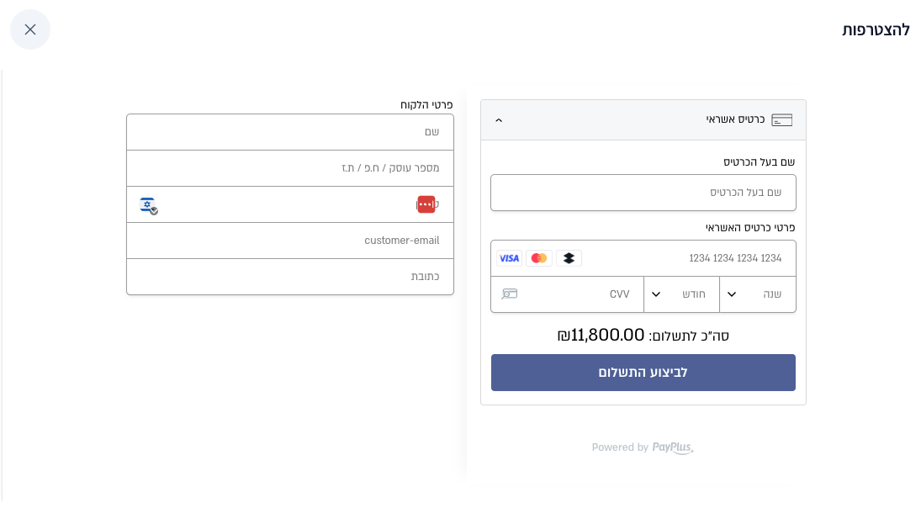Focus the cardholder name field
This screenshot has height=508, width=921.
[x=643, y=193]
